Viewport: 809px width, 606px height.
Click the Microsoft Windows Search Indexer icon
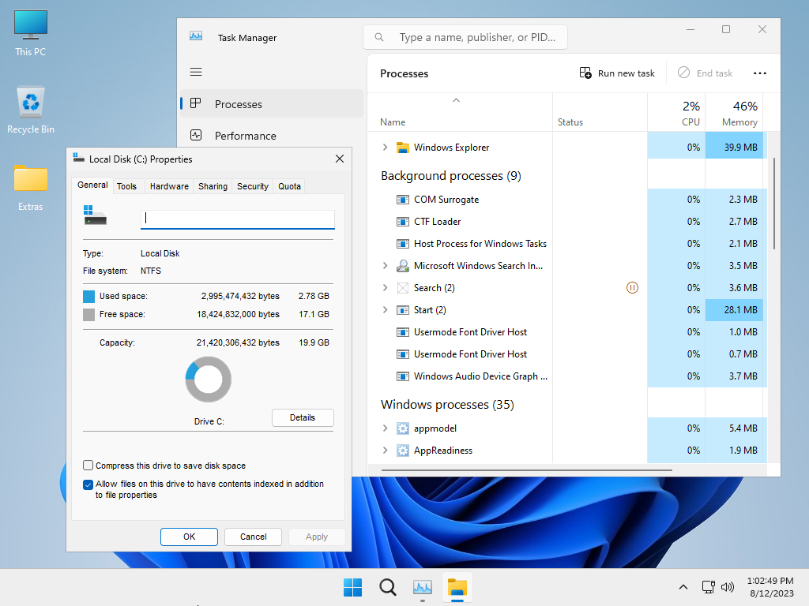(402, 266)
